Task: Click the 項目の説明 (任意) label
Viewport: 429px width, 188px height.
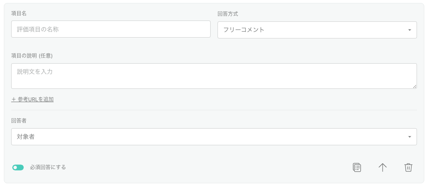Action: coord(32,56)
